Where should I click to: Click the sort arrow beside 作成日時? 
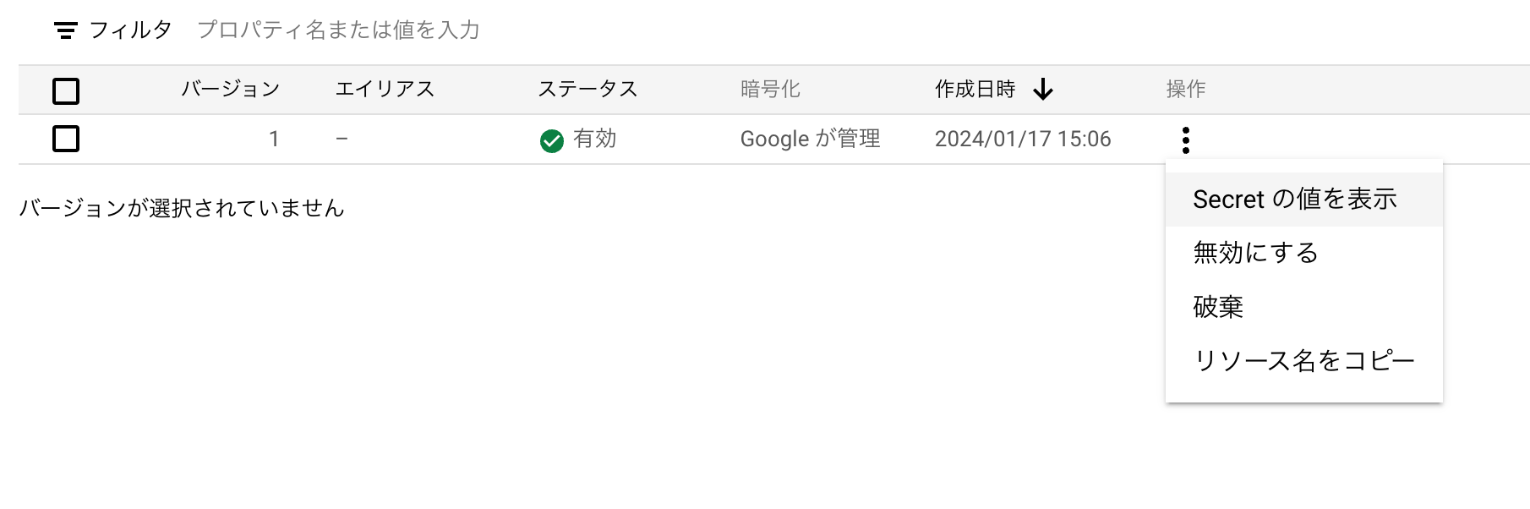tap(1043, 90)
